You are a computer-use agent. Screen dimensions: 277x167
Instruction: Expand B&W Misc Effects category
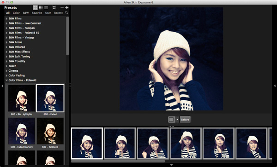[6, 52]
